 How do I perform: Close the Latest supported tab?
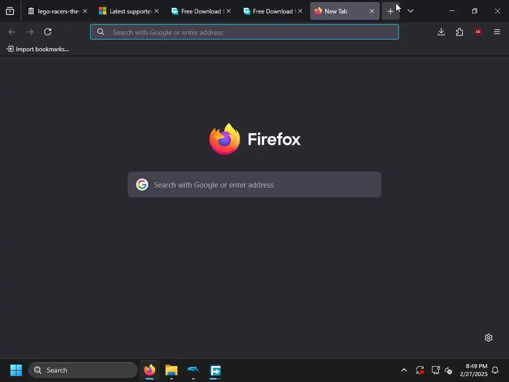(157, 11)
